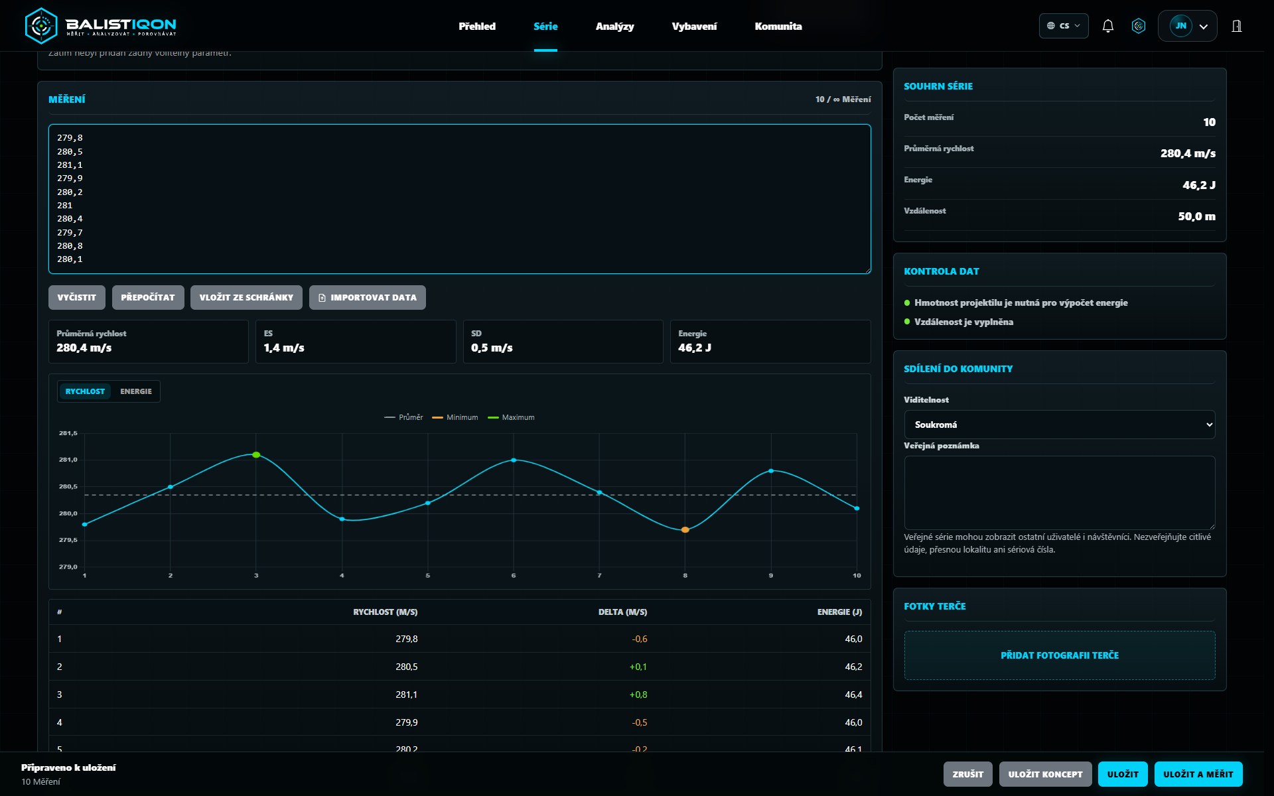The image size is (1274, 796).
Task: Open the notifications bell
Action: [1107, 26]
